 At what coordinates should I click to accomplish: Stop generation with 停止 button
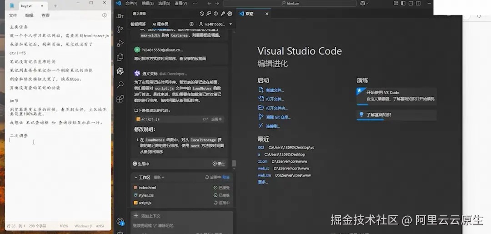click(219, 164)
